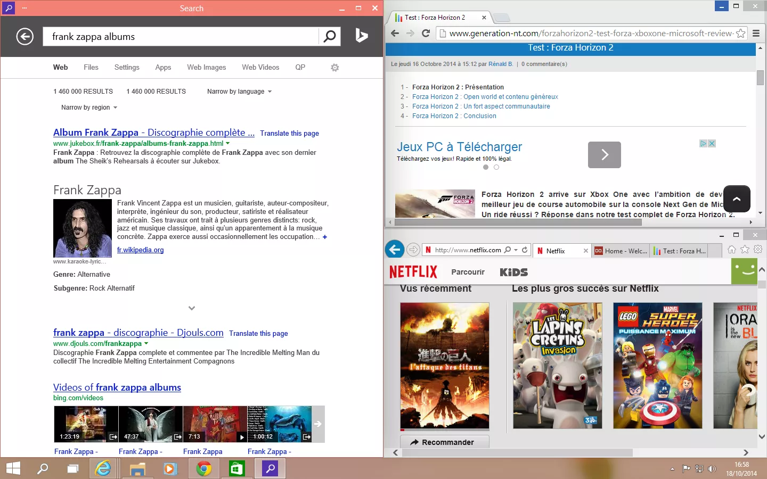This screenshot has width=767, height=479.
Task: Click Recommander button in Netflix
Action: coord(445,442)
